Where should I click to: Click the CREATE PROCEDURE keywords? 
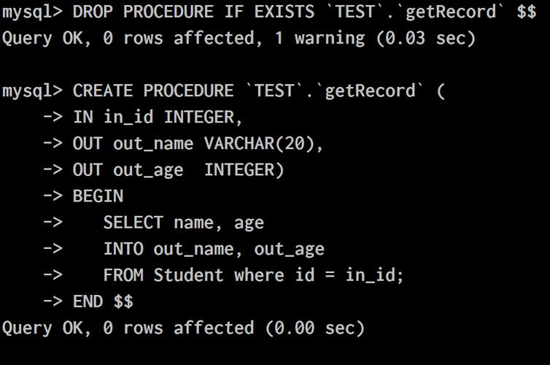pyautogui.click(x=153, y=91)
